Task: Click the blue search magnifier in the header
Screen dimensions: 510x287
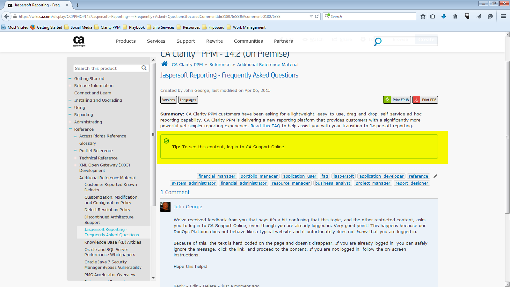Action: [x=378, y=41]
